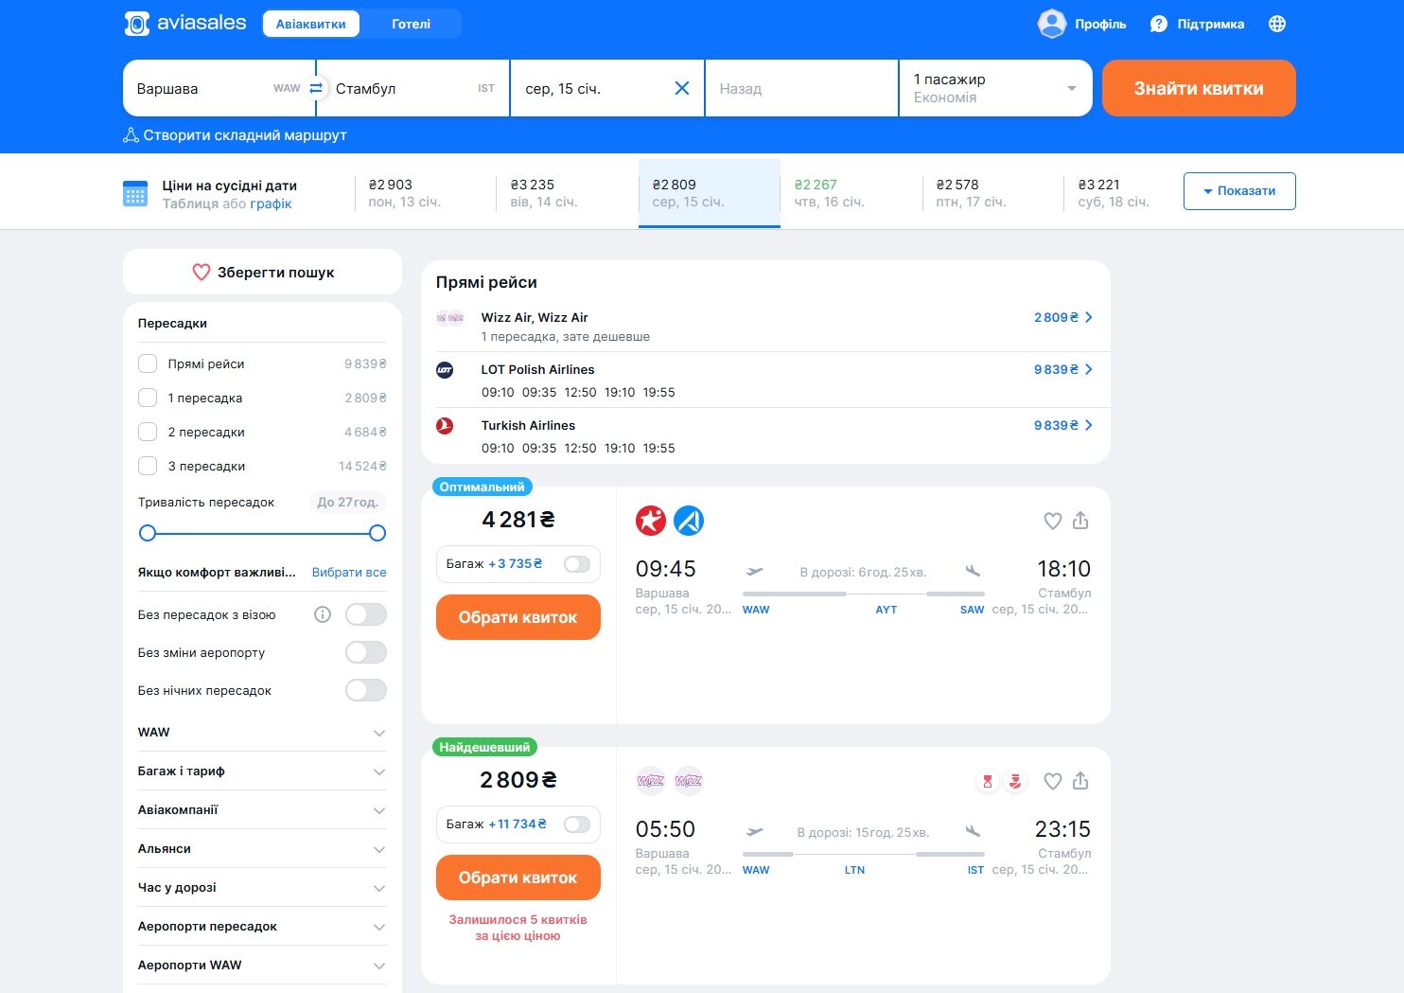Select Monday 13 січ. price date
This screenshot has width=1404, height=993.
tap(426, 193)
